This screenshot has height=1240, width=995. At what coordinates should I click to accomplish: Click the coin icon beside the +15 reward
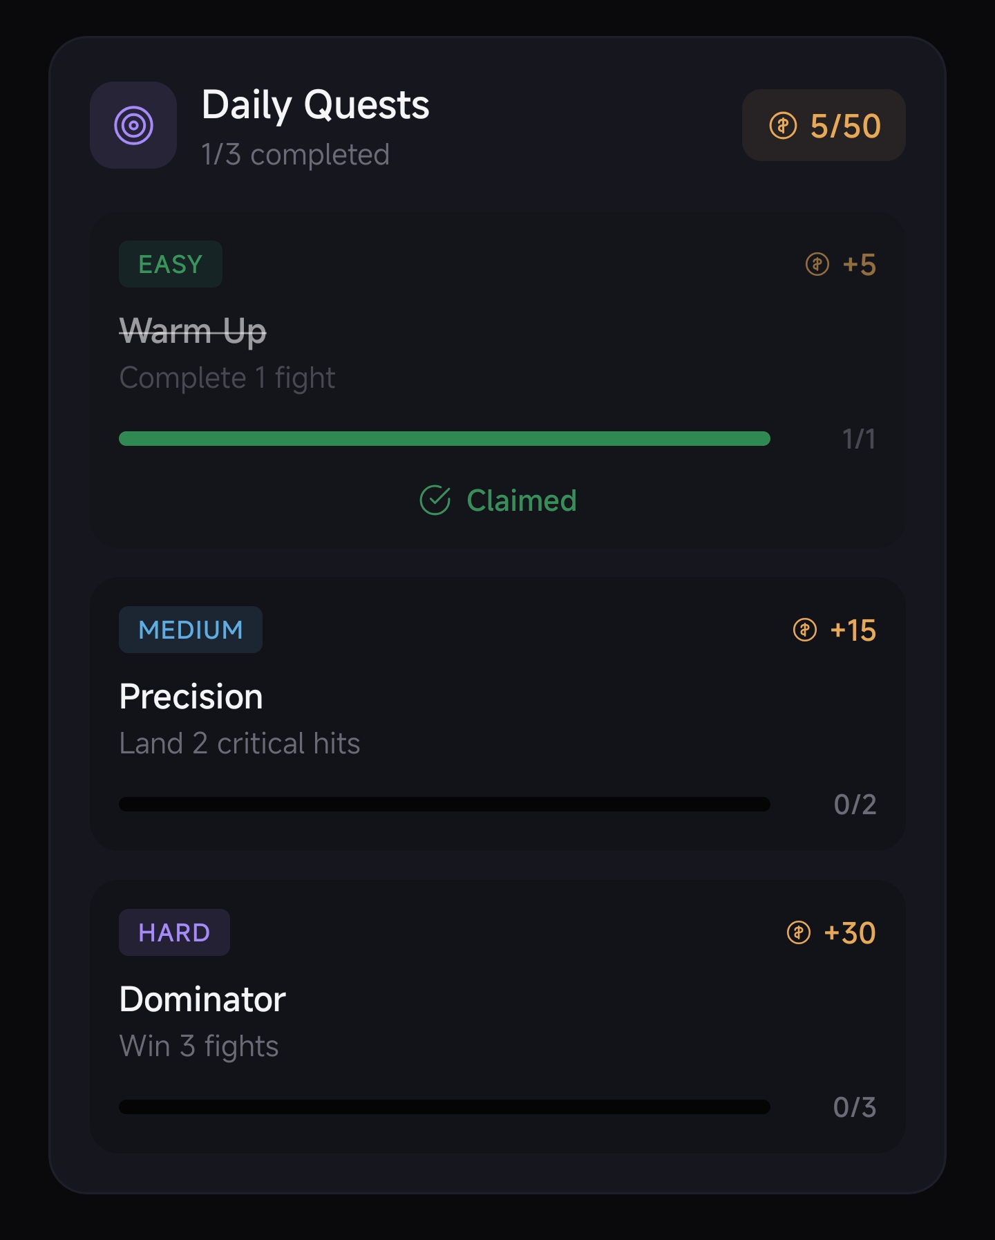(804, 630)
